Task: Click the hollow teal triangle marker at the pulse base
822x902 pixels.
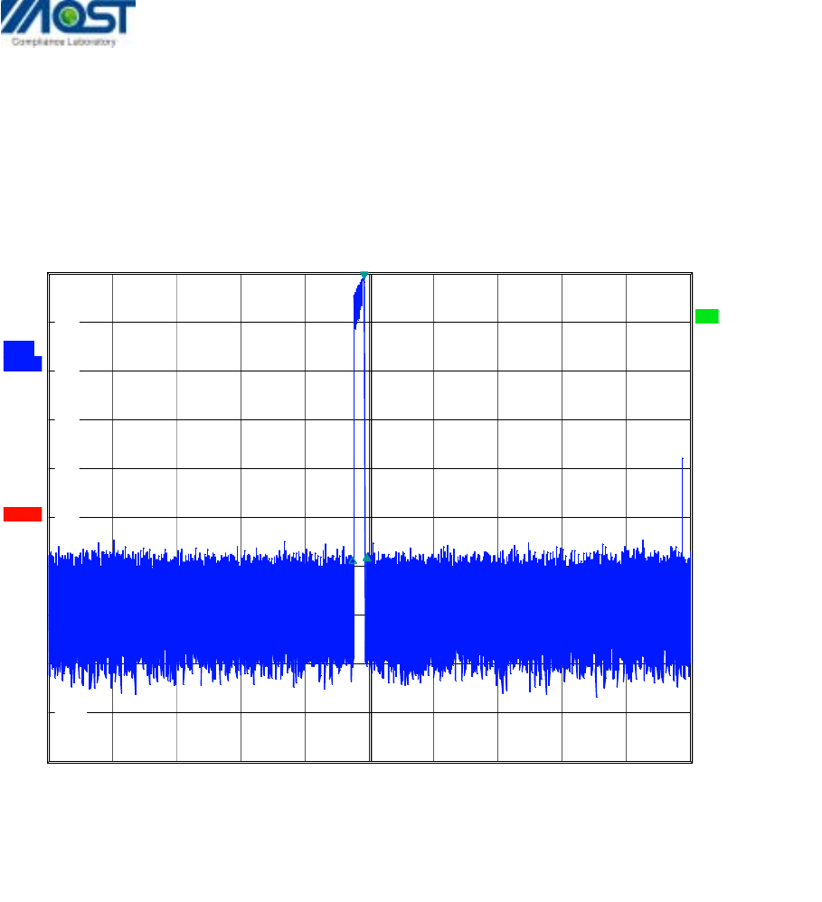Action: (353, 560)
